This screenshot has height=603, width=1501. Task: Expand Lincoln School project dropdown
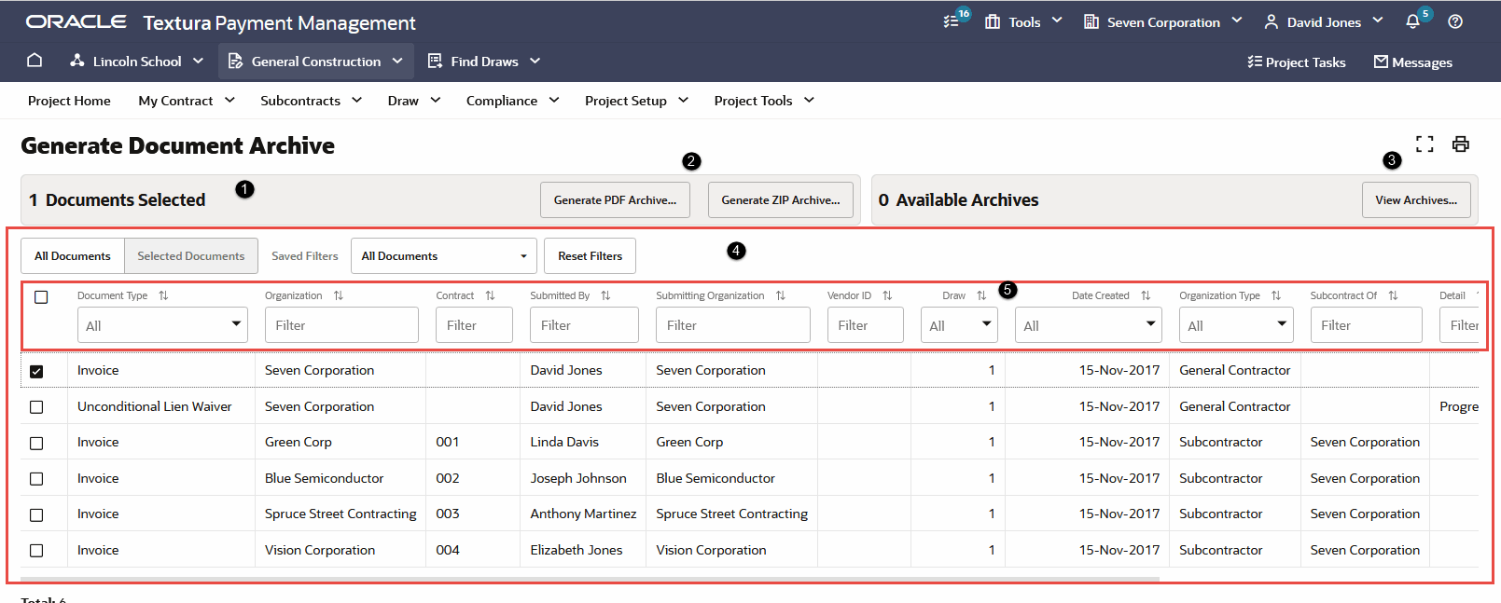click(136, 61)
